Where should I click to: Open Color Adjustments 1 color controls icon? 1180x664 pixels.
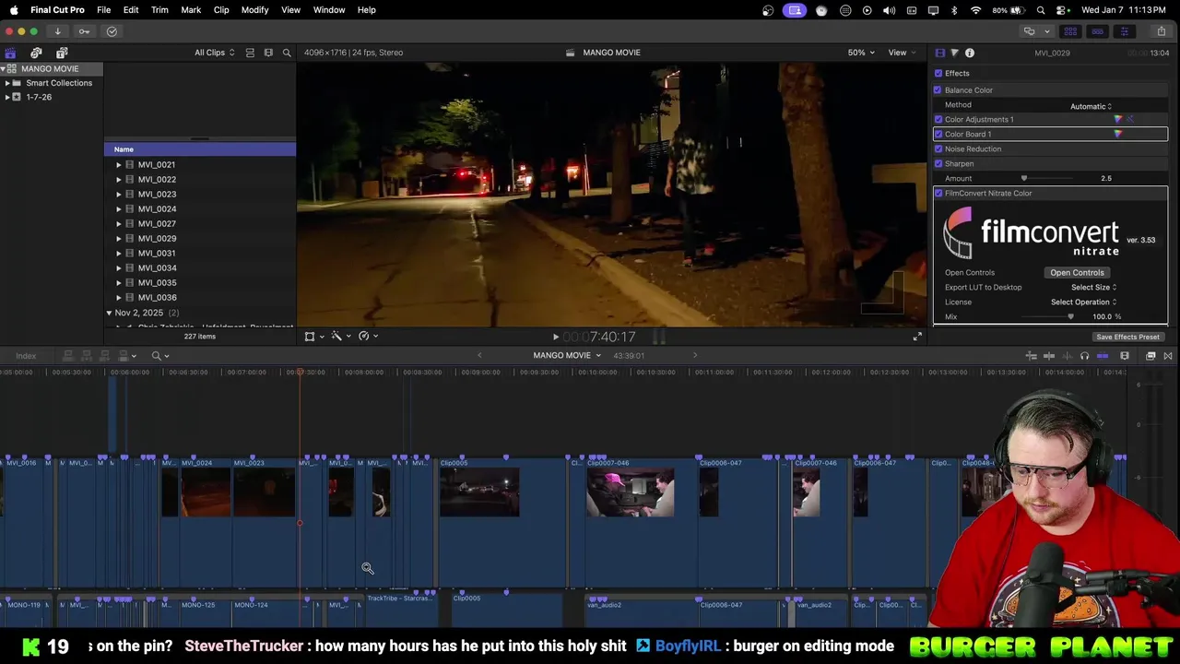[1118, 119]
